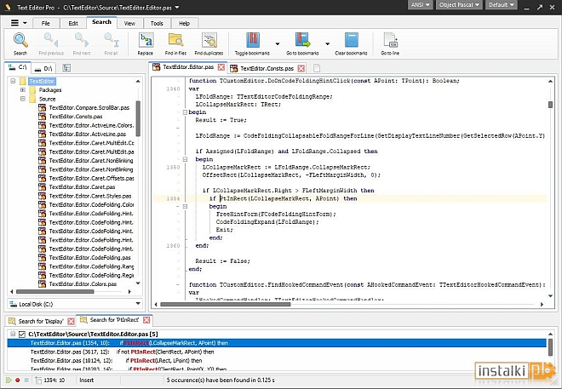The image size is (562, 389).
Task: Open the ANSI encoding dropdown
Action: click(x=421, y=4)
